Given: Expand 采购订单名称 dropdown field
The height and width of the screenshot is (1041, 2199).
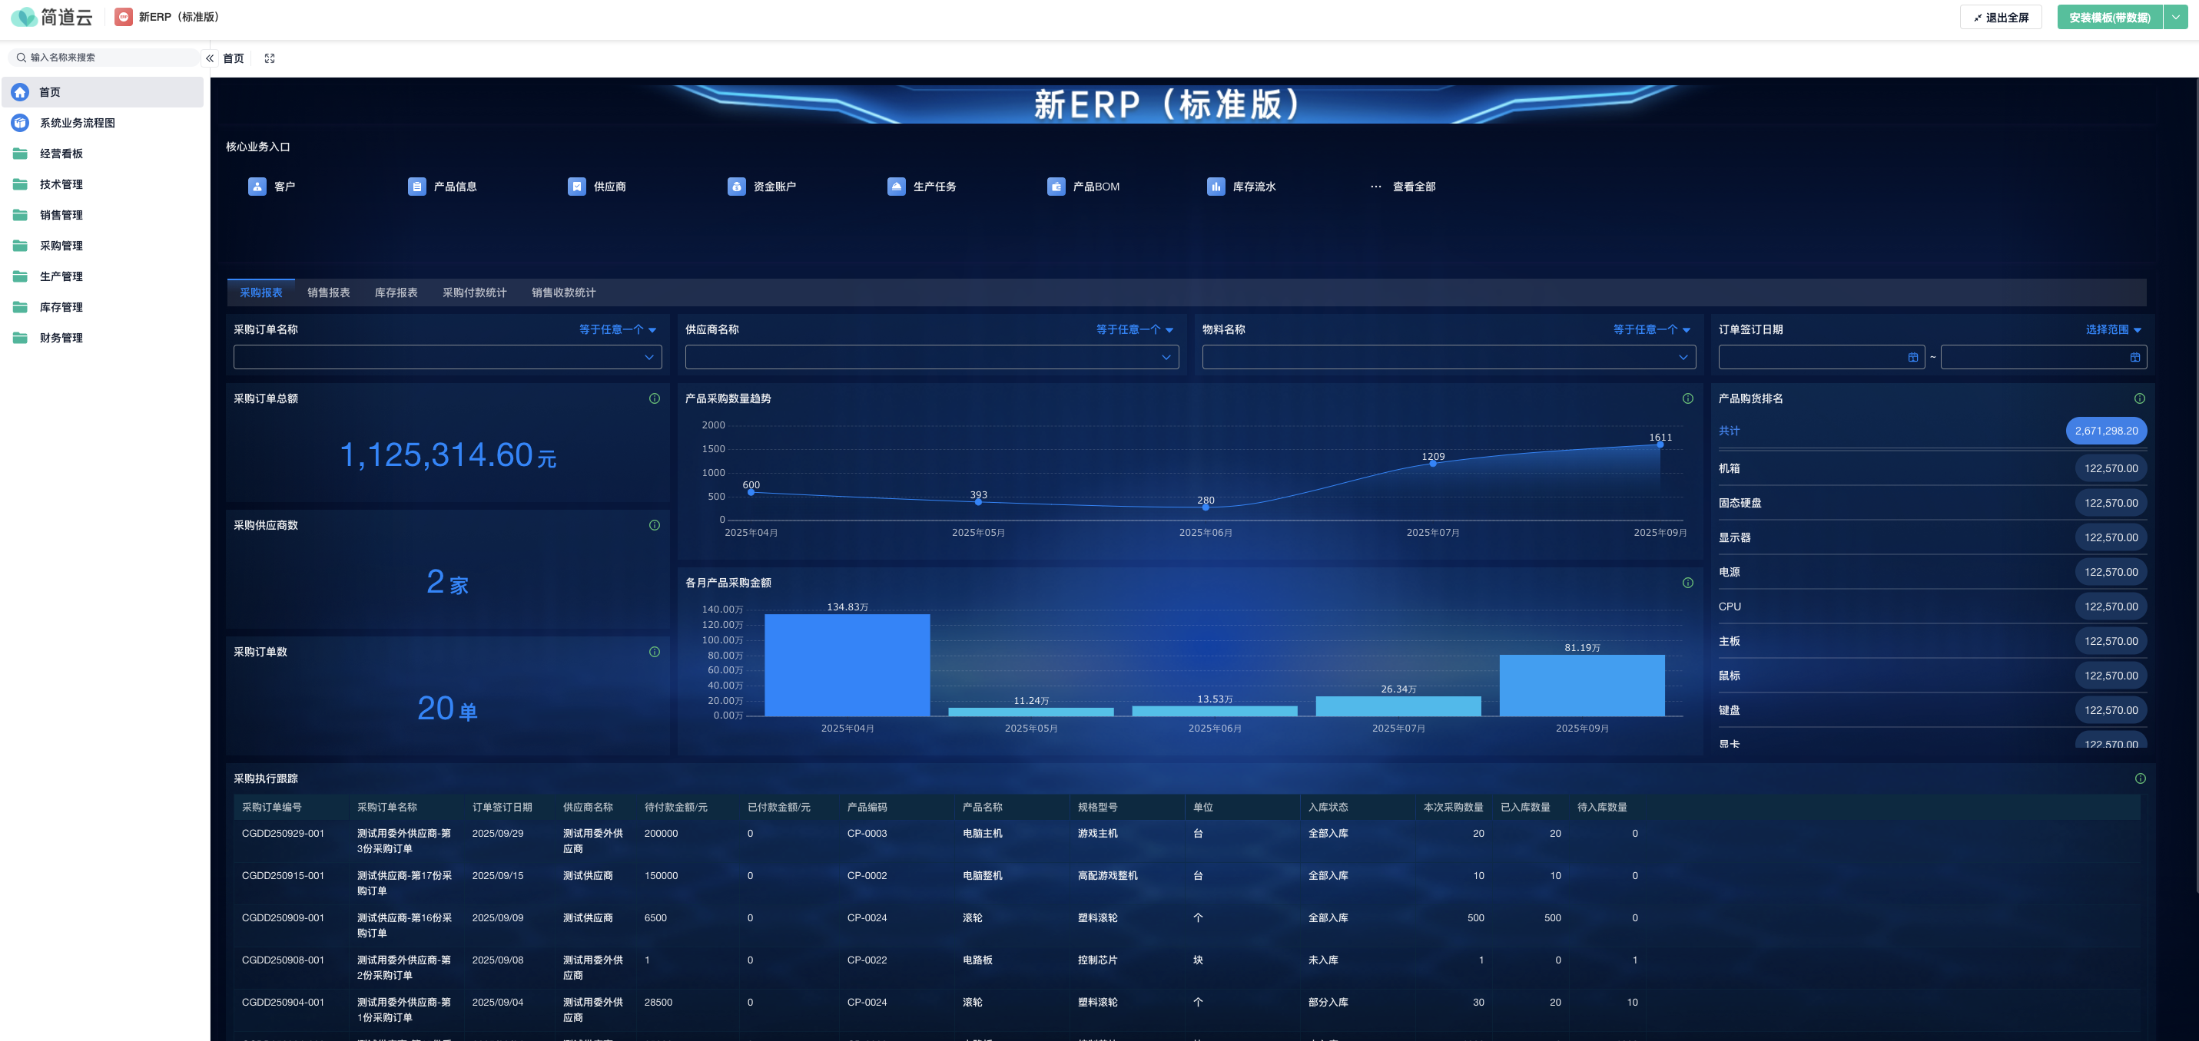Looking at the screenshot, I should (447, 358).
